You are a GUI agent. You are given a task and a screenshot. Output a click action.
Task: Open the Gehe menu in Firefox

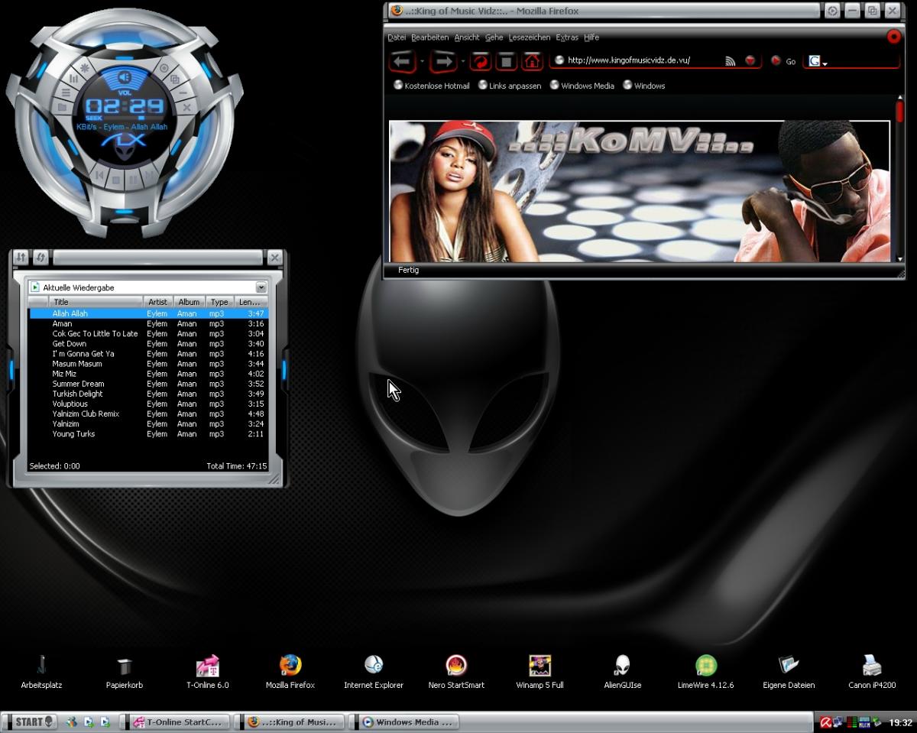point(494,37)
